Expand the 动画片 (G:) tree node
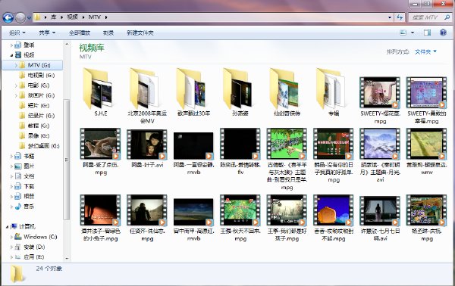This screenshot has height=286, width=455. (16, 95)
